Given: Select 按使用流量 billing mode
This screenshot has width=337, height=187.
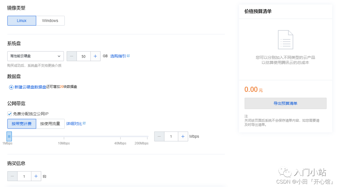Looking at the screenshot, I should (51, 124).
